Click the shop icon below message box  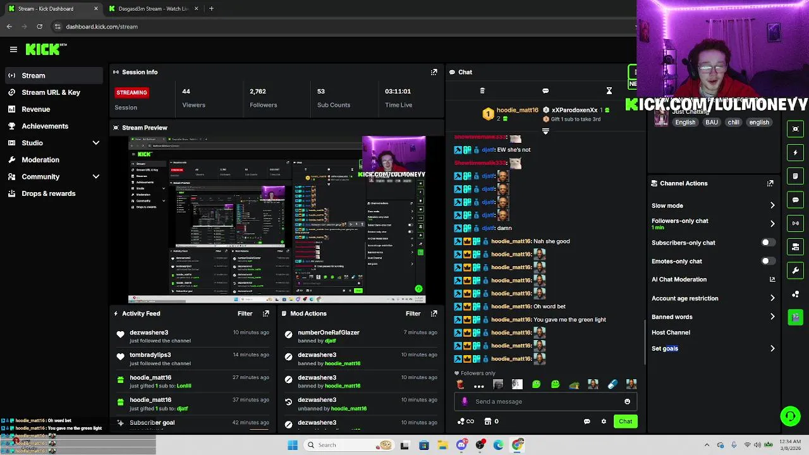488,422
